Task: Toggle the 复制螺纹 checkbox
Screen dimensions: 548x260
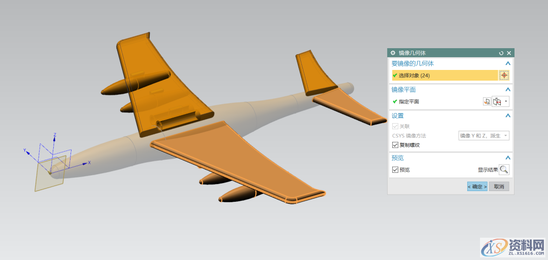Action: [395, 145]
